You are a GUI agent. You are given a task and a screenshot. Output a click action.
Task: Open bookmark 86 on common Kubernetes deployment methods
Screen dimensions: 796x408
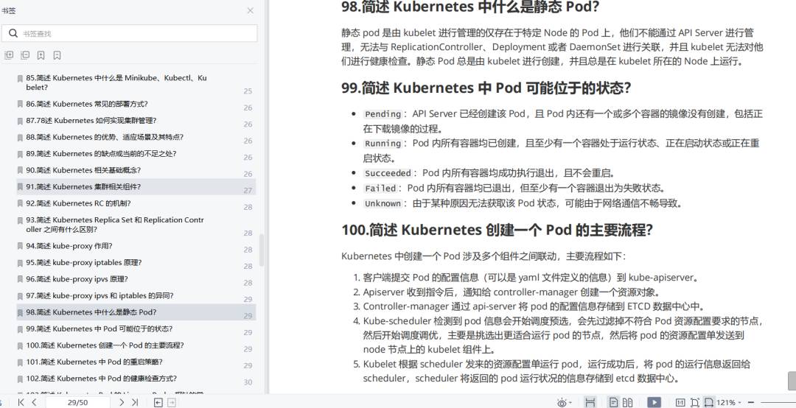136,104
